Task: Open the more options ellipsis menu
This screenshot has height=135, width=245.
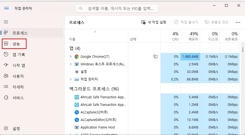Action: click(238, 22)
